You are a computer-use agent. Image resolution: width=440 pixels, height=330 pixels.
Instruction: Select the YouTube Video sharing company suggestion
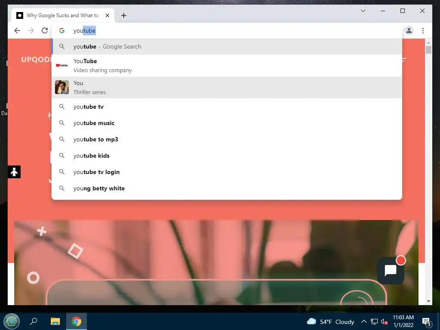pyautogui.click(x=227, y=65)
